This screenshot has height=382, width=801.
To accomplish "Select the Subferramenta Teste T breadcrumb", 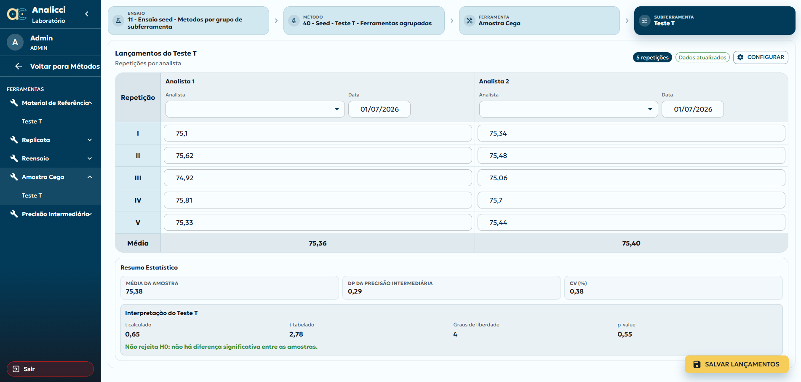I will point(715,20).
